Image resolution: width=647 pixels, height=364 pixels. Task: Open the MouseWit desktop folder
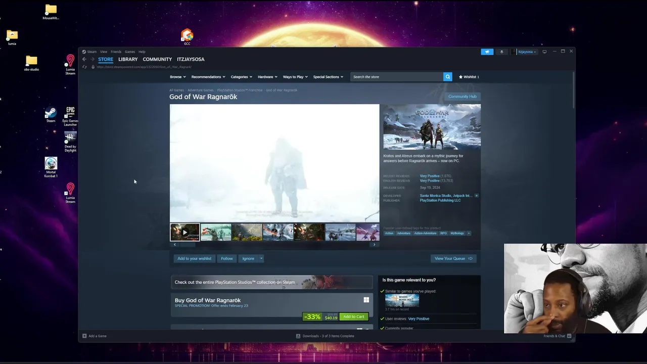point(51,11)
